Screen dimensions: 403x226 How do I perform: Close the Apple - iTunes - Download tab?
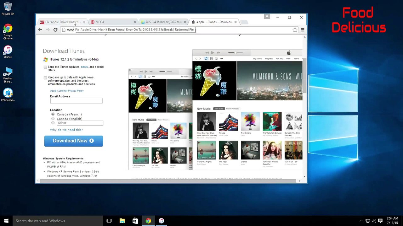[235, 22]
